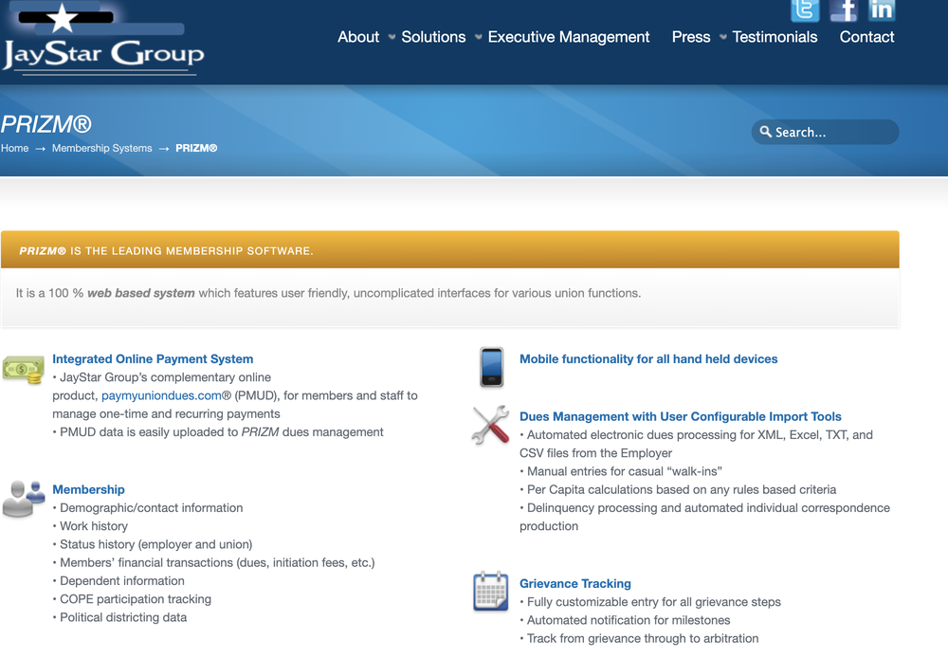Click 'Fully customizable entry' bullet
This screenshot has width=948, height=658.
click(x=653, y=602)
